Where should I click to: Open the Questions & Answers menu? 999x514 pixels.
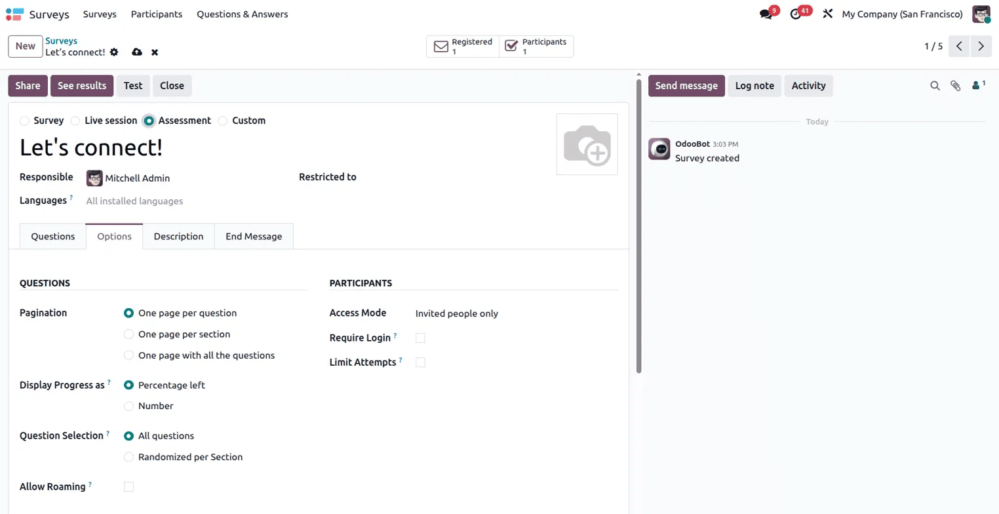pyautogui.click(x=242, y=14)
